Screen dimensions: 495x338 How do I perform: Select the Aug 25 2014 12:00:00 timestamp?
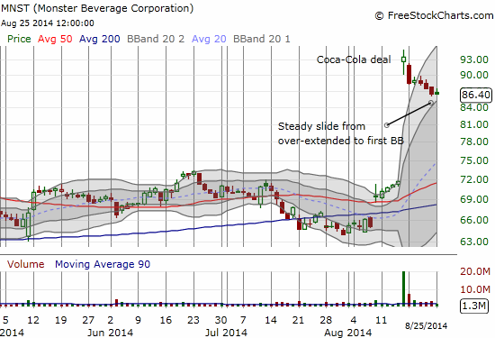point(48,23)
